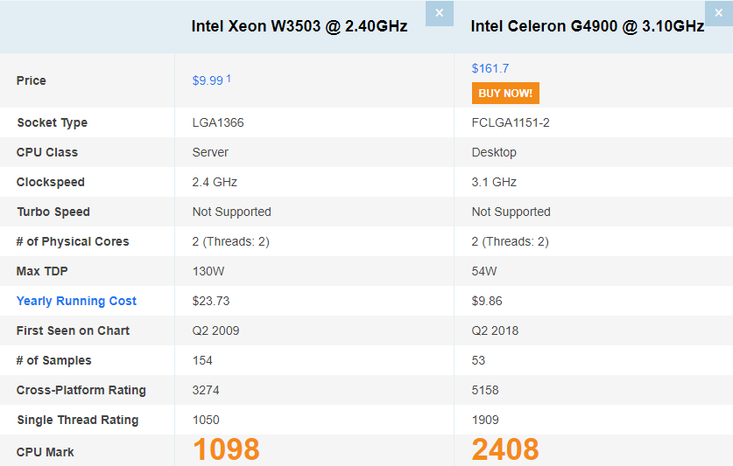Select the 53 samples value
The width and height of the screenshot is (733, 466).
pyautogui.click(x=478, y=360)
